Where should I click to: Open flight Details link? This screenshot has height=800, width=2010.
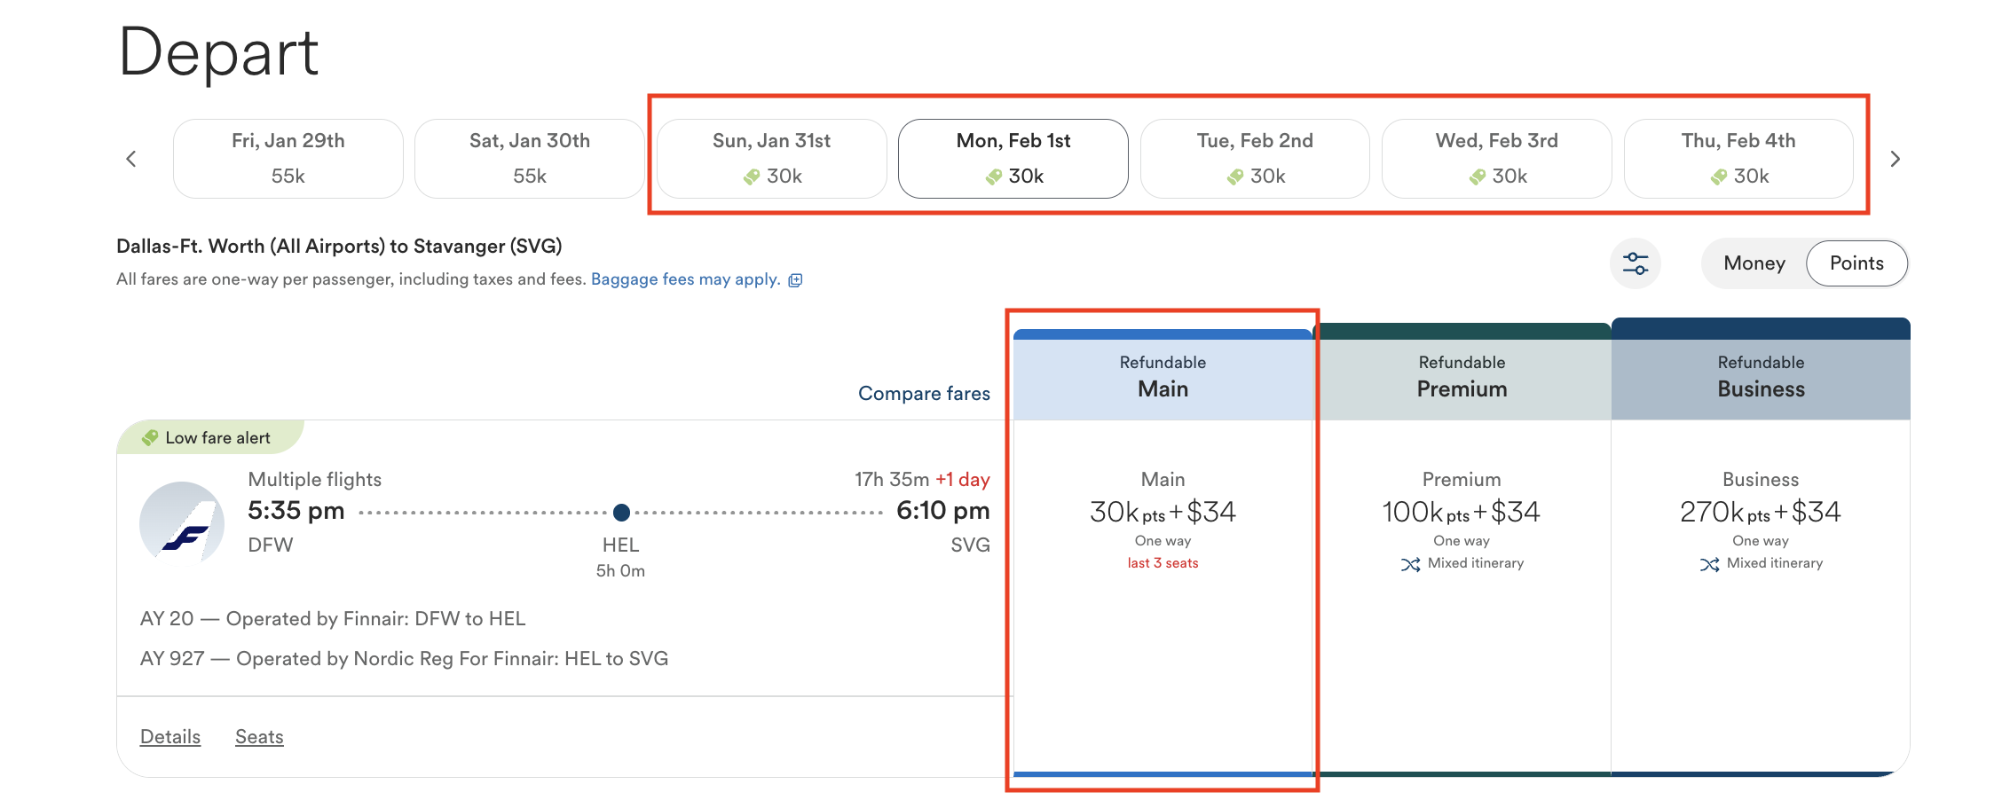pos(170,737)
